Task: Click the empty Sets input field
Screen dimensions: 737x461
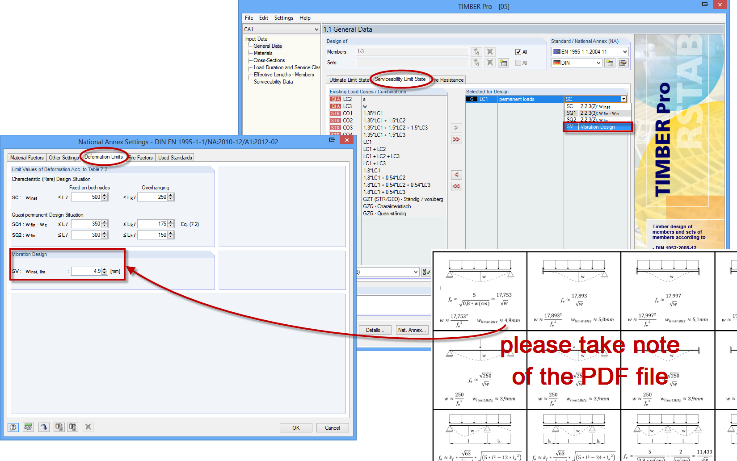Action: coord(412,63)
